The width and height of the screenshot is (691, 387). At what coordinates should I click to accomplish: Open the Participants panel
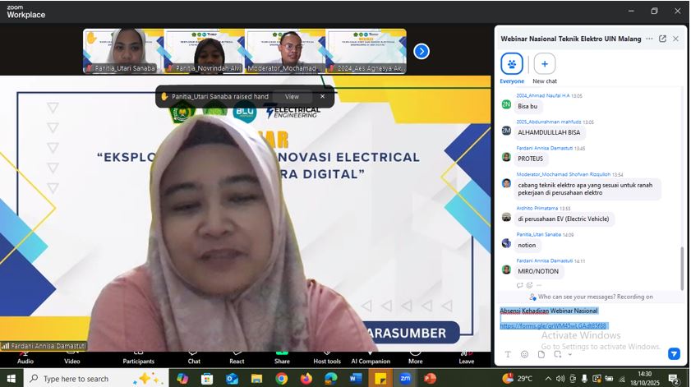coord(138,352)
